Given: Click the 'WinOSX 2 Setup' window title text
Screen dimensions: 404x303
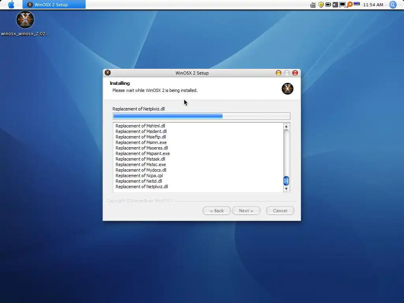Looking at the screenshot, I should (192, 73).
